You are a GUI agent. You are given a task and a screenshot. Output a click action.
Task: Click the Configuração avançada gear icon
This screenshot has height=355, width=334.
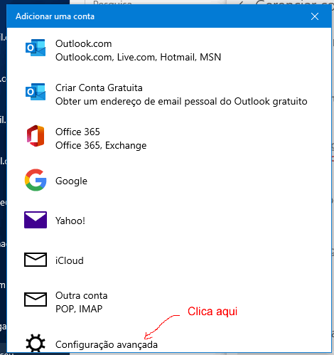click(x=36, y=343)
